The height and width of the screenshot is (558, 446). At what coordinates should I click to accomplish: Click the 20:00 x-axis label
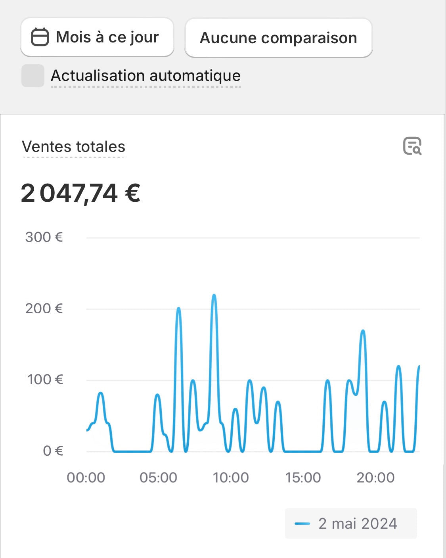tap(375, 477)
